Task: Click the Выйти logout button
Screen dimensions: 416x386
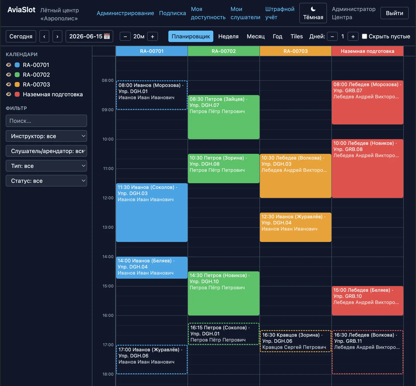Action: pos(394,13)
